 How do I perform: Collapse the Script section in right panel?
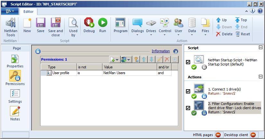[x=261, y=48]
